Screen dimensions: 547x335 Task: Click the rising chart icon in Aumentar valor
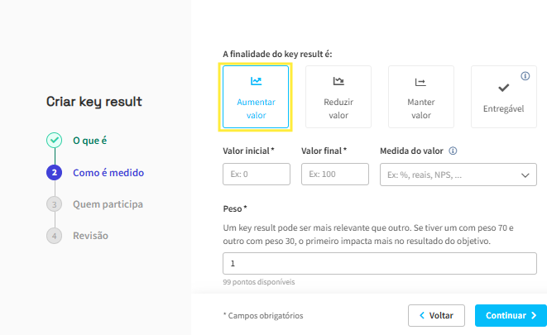[256, 81]
